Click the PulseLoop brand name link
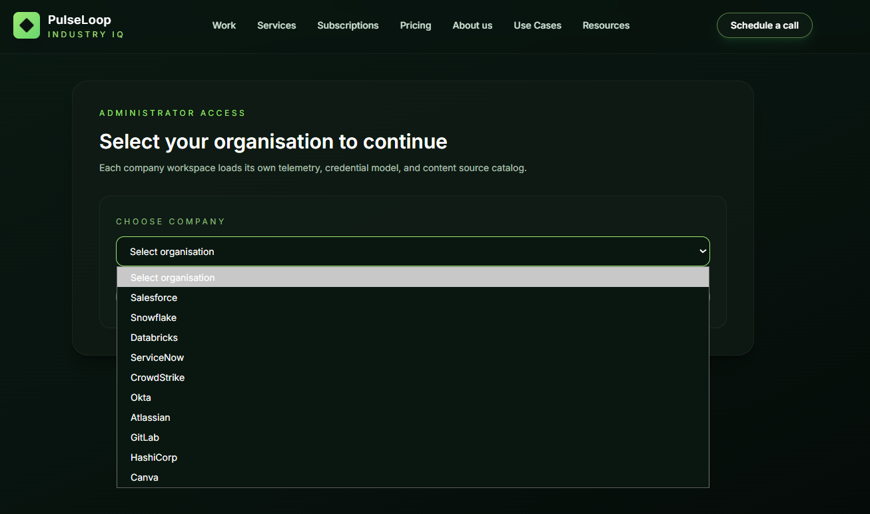870x514 pixels. pyautogui.click(x=79, y=20)
